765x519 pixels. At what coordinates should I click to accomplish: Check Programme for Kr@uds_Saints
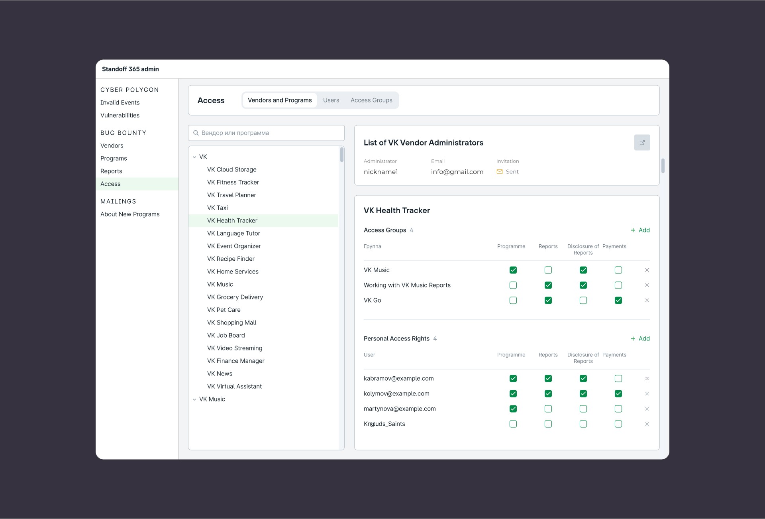tap(513, 424)
